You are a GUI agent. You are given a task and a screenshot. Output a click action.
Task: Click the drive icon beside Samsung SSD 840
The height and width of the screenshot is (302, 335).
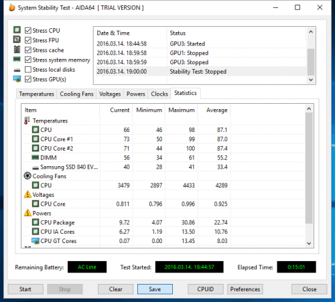(36, 167)
